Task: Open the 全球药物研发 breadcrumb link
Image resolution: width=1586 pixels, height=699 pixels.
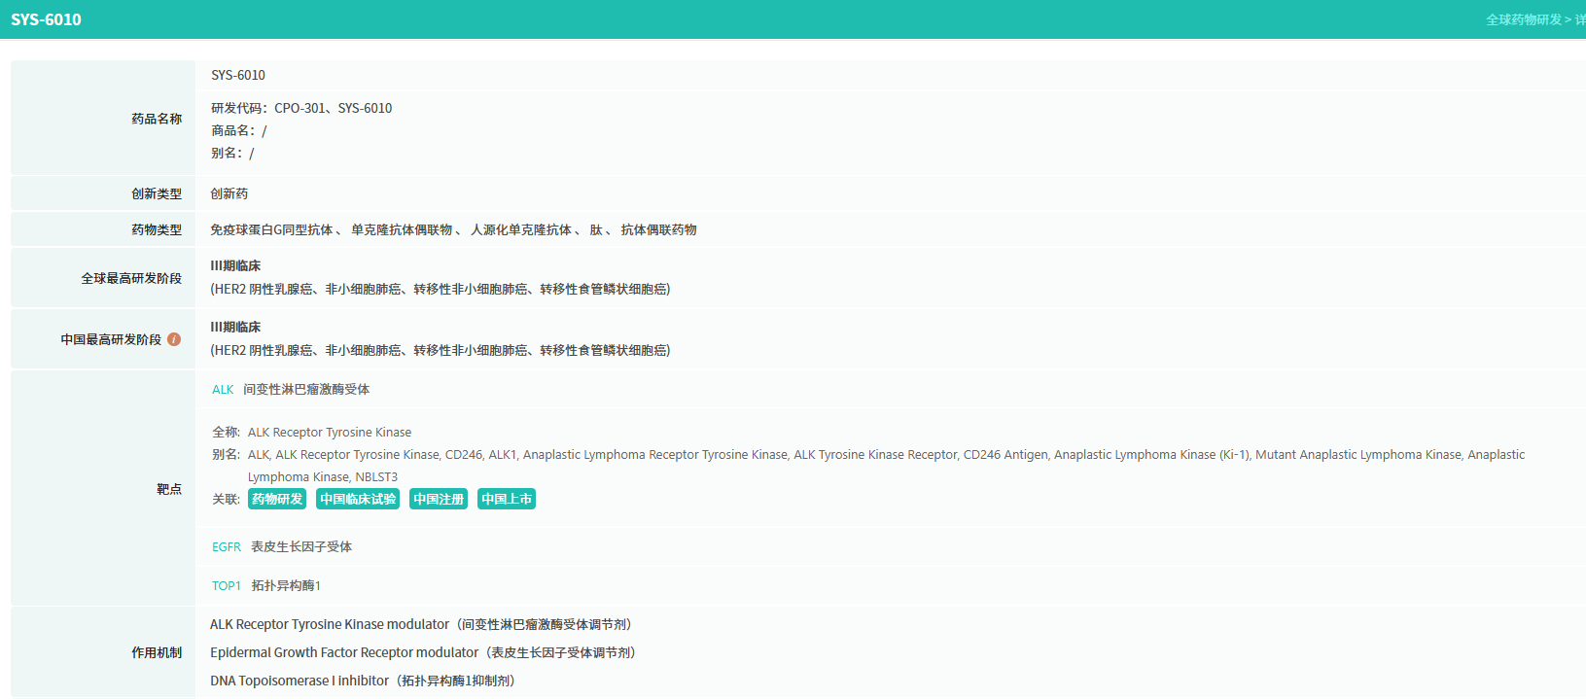Action: coord(1524,19)
